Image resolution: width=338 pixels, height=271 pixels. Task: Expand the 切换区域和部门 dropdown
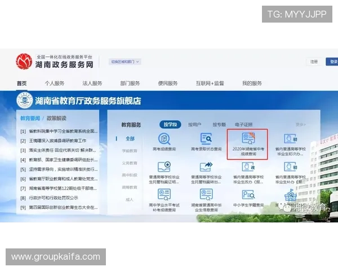pos(125,62)
